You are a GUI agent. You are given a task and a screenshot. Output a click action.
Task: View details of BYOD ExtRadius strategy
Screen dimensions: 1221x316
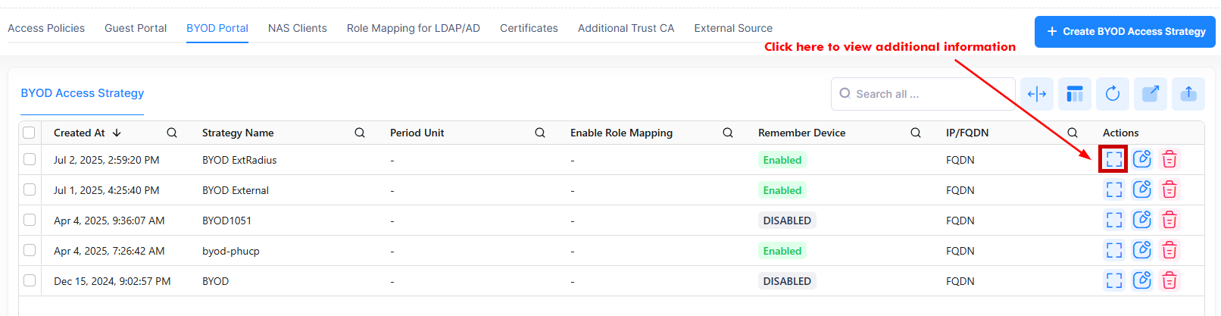[1113, 159]
